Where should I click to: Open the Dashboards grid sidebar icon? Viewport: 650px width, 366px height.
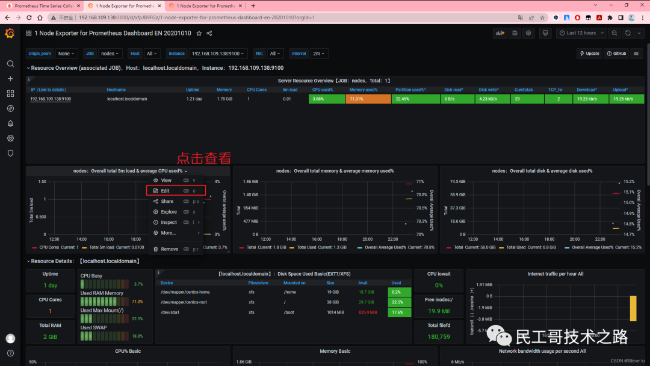click(10, 94)
